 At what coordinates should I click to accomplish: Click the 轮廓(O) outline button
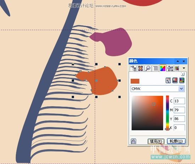click(176, 141)
